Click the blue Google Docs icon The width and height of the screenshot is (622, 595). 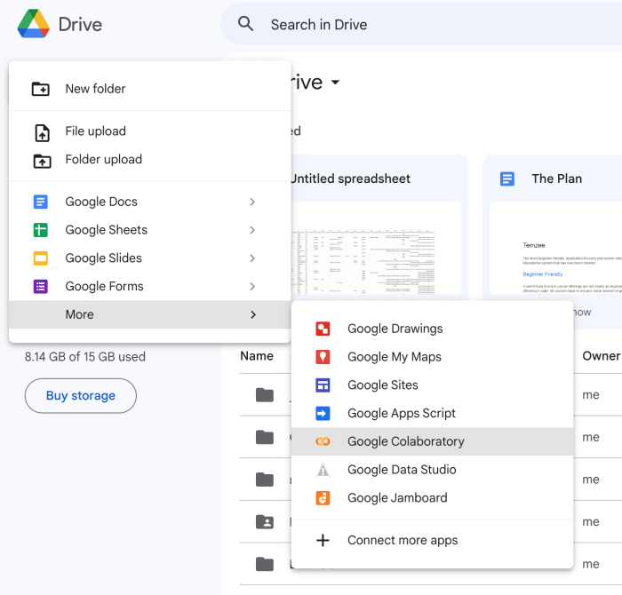coord(41,202)
